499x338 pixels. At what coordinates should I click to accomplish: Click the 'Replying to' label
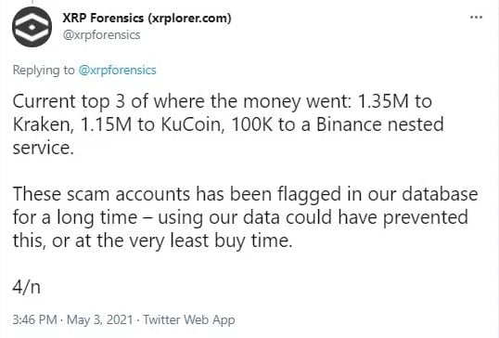tap(44, 70)
